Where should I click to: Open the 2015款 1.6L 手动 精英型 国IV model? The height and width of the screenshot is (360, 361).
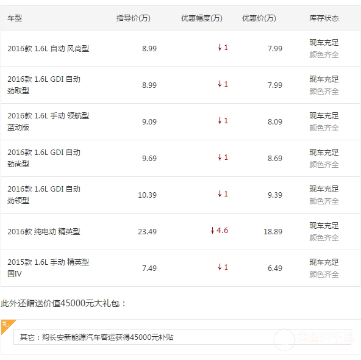tap(48, 268)
